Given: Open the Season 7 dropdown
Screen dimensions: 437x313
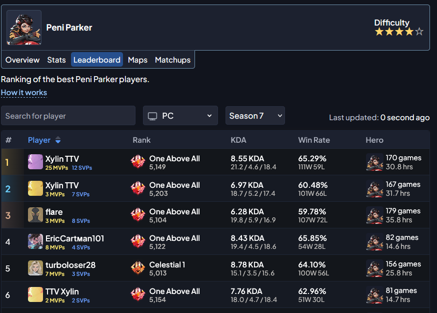Looking at the screenshot, I should click(x=255, y=116).
